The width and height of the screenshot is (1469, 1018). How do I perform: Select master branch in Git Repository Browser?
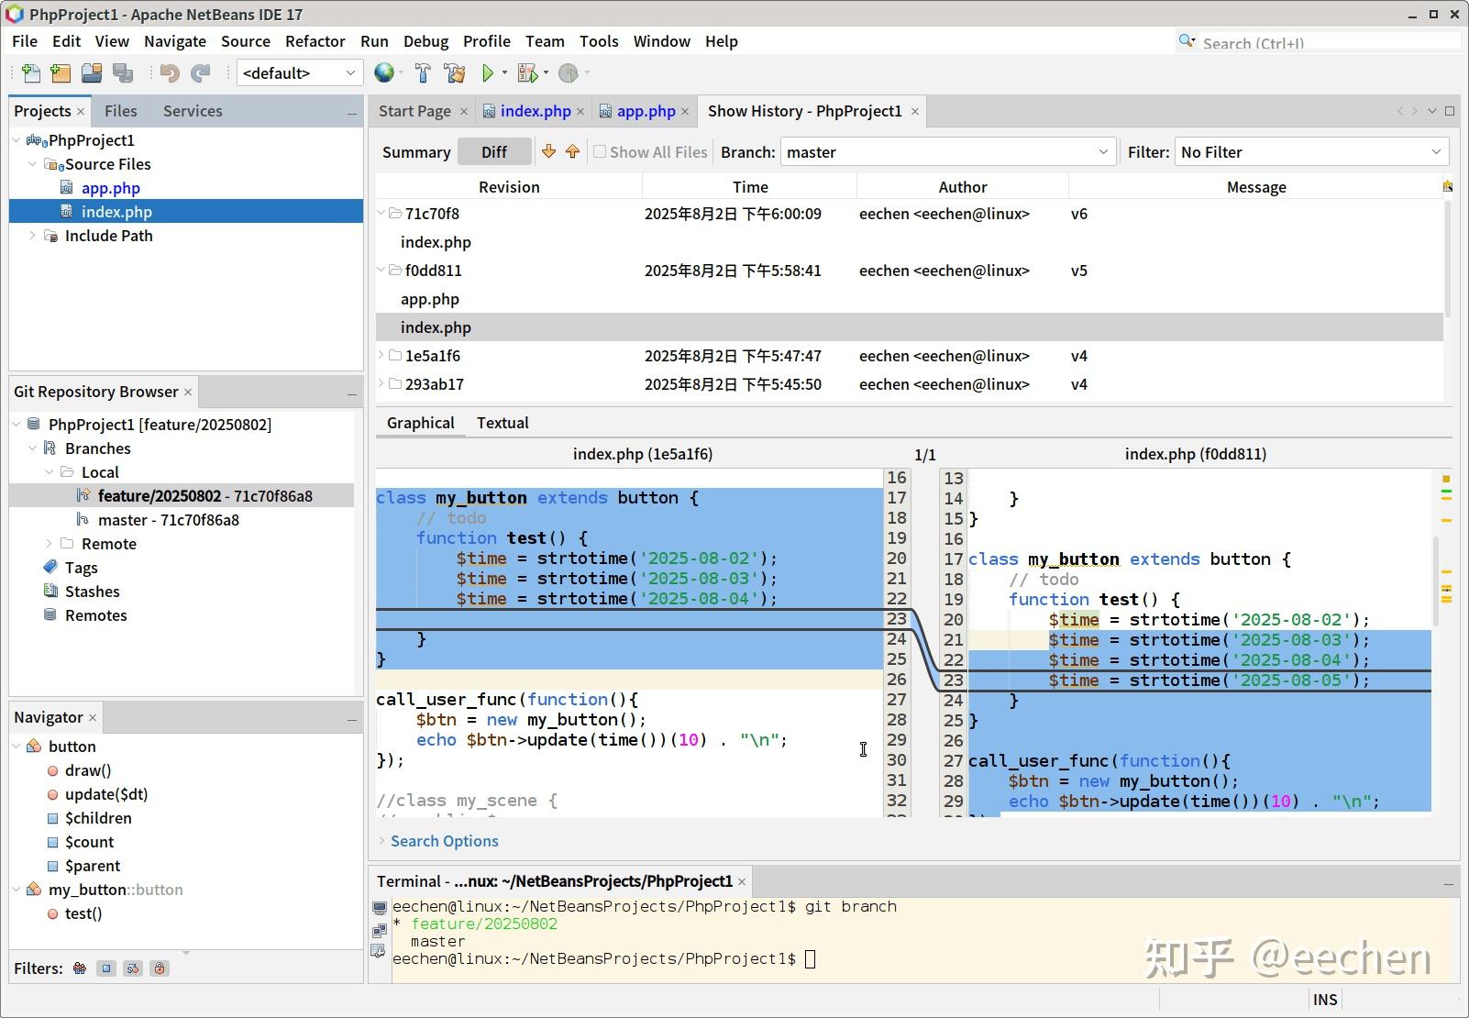pos(168,520)
